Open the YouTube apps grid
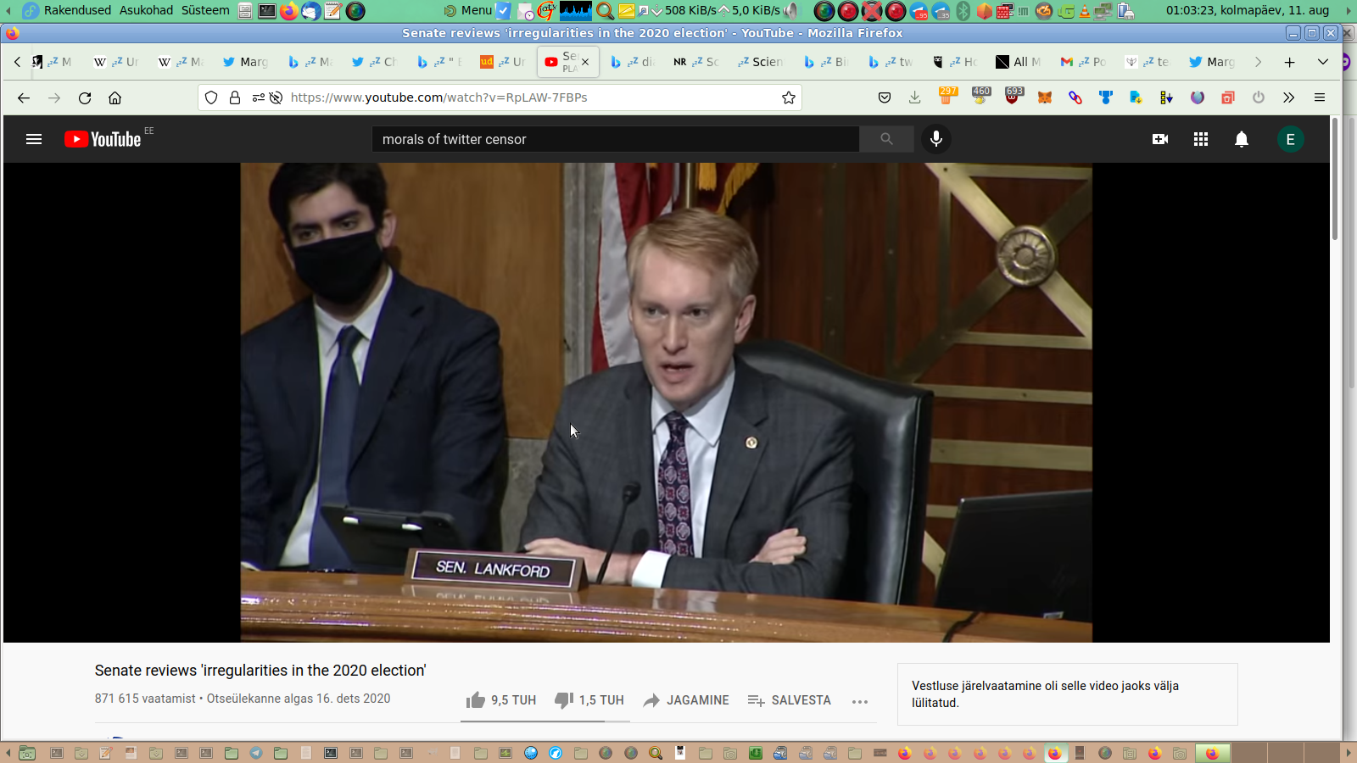This screenshot has width=1357, height=763. tap(1201, 139)
